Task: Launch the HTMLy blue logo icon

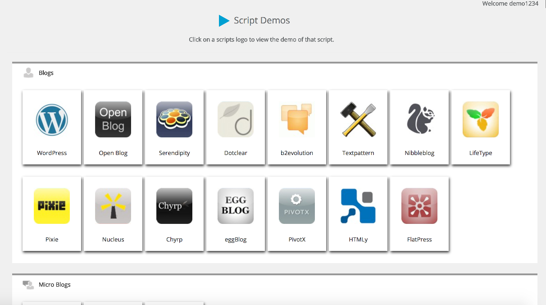Action: click(358, 206)
